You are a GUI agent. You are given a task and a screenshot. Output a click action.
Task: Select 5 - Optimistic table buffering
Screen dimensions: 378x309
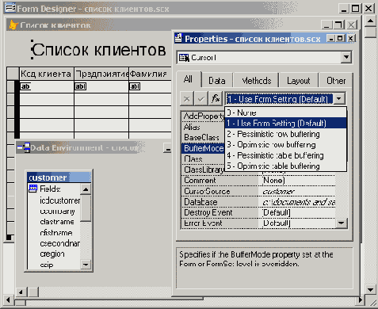(x=285, y=166)
